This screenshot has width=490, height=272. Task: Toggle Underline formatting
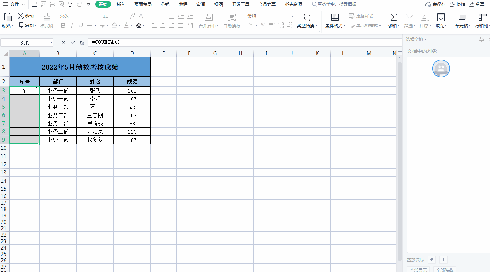[81, 25]
